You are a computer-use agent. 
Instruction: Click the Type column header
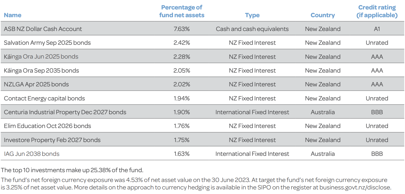[252, 15]
